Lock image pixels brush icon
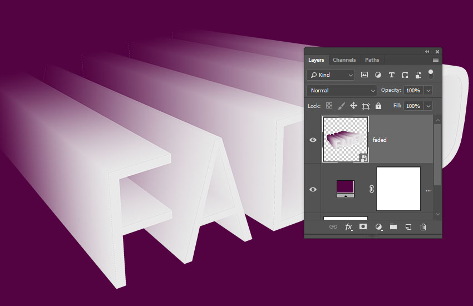This screenshot has width=473, height=306. (x=342, y=106)
